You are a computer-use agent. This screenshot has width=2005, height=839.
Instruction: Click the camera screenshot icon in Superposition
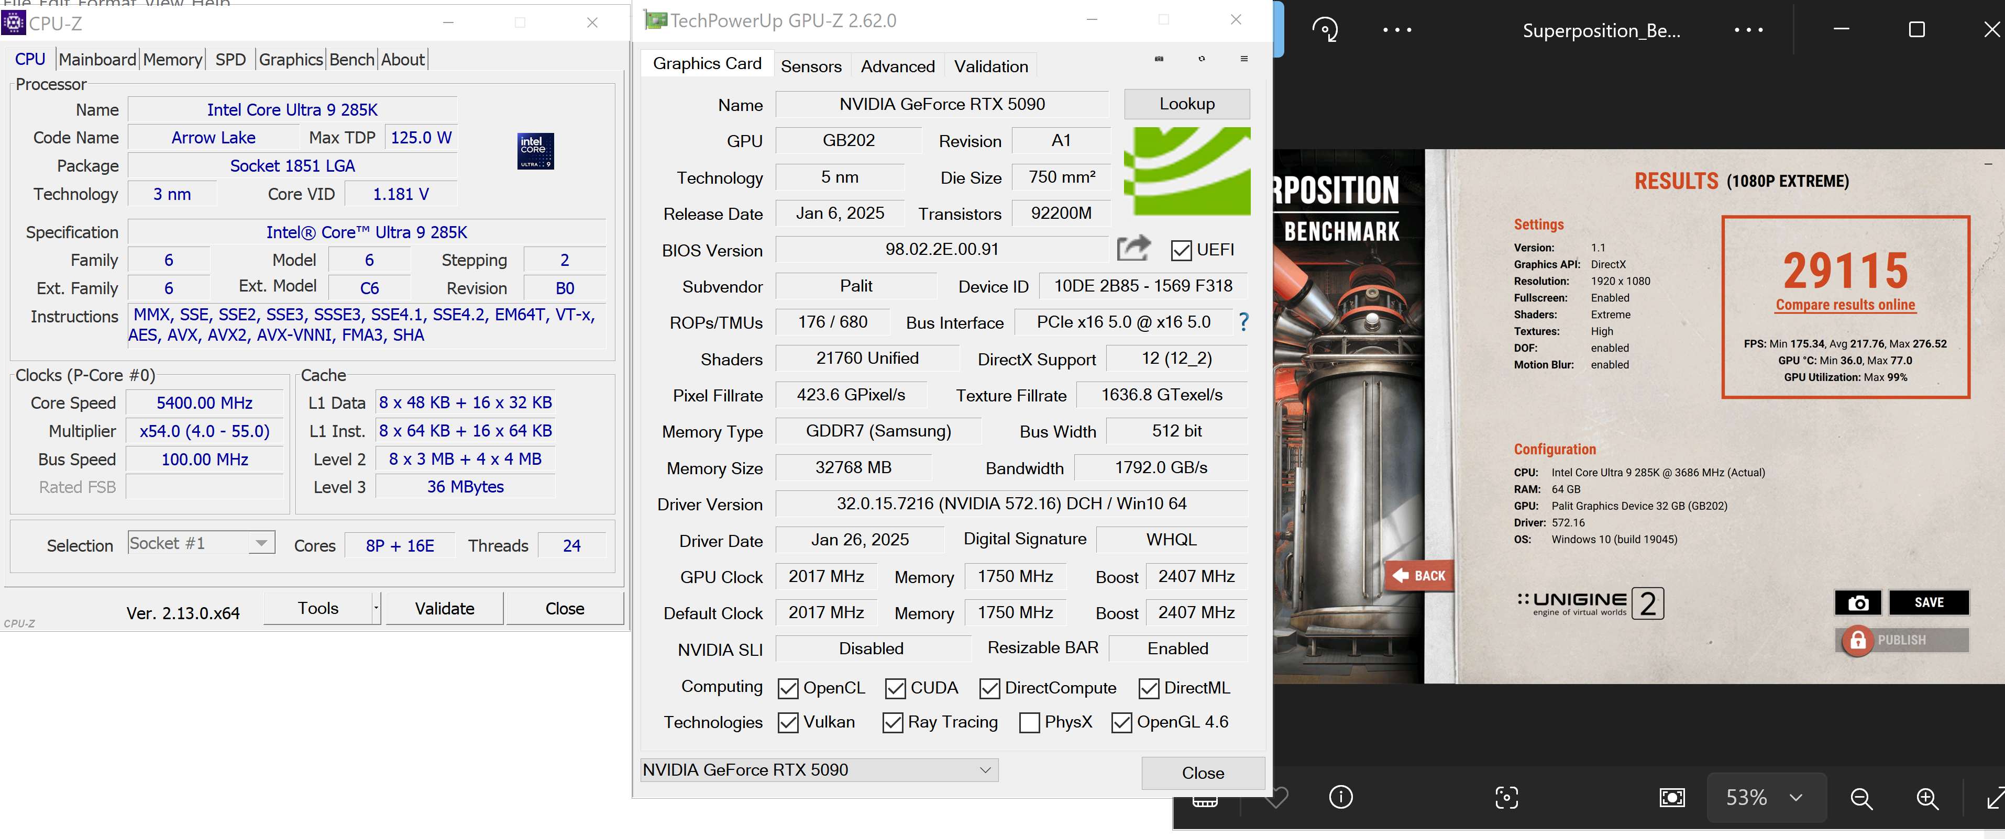click(1859, 602)
